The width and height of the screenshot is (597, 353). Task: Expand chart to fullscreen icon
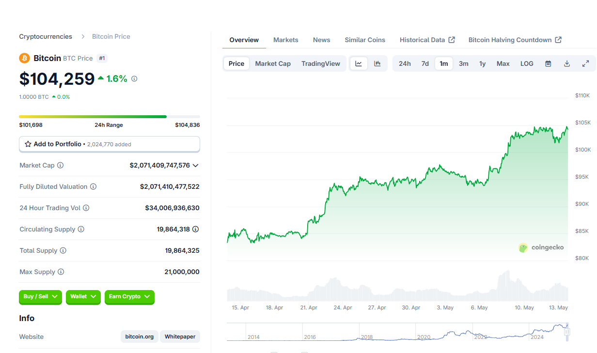pyautogui.click(x=585, y=63)
